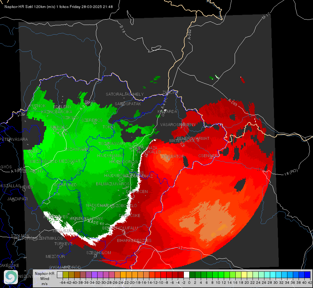Click the ÓZD town label
The height and width of the screenshot is (288, 313).
tap(21, 114)
